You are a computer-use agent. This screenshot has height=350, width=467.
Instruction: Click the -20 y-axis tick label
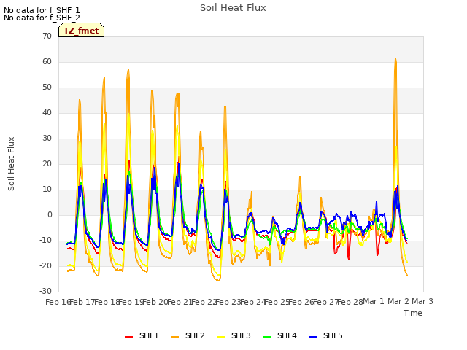(45, 265)
